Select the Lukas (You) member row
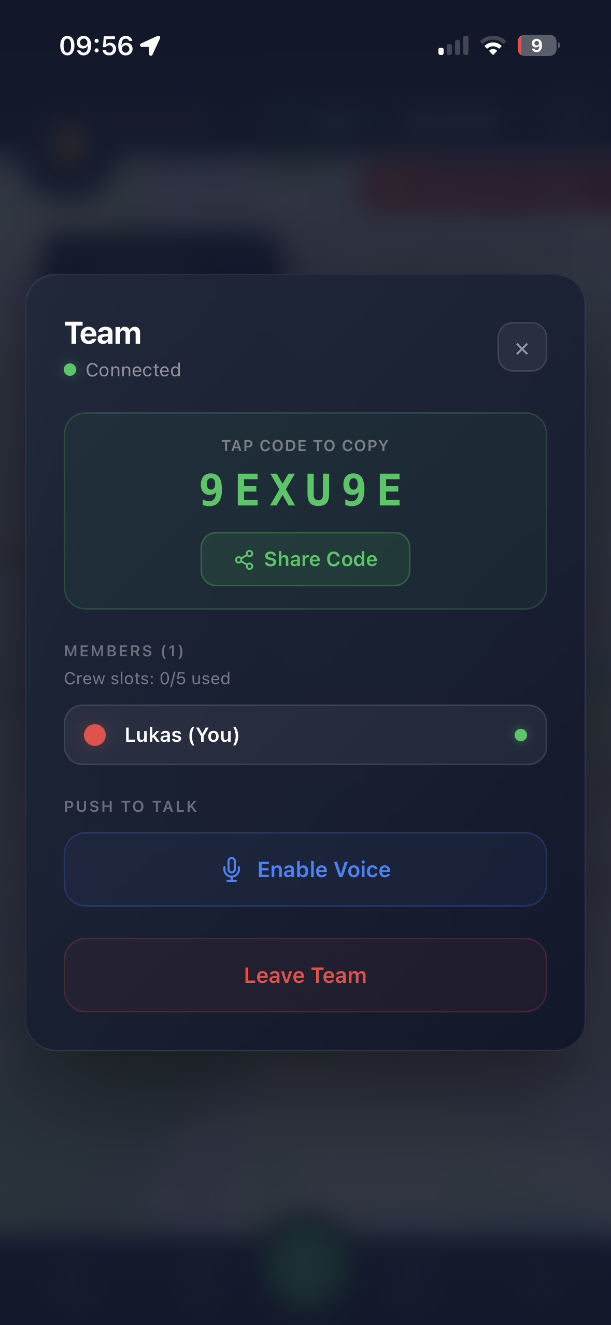This screenshot has height=1325, width=611. pos(305,735)
